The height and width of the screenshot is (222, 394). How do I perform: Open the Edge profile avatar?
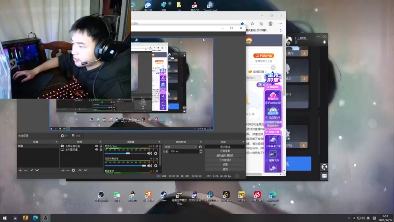[270, 23]
